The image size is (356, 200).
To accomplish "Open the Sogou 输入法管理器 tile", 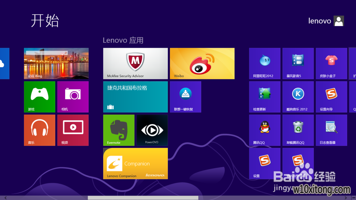I will tap(298, 163).
